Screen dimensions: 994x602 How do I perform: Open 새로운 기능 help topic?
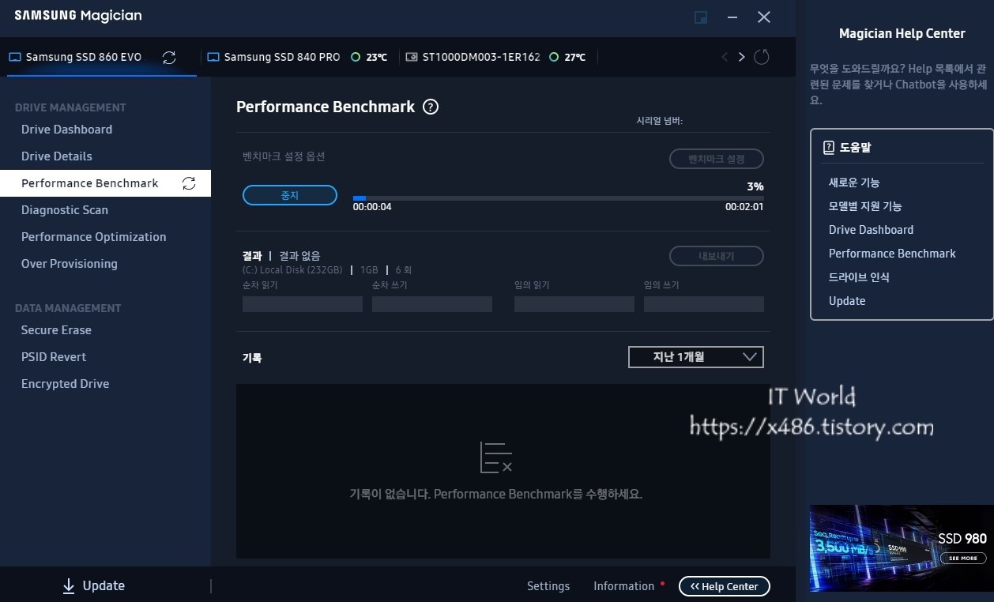854,182
